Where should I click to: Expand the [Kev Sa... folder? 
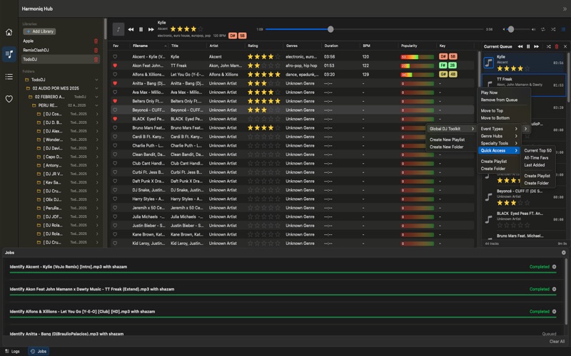(x=97, y=182)
